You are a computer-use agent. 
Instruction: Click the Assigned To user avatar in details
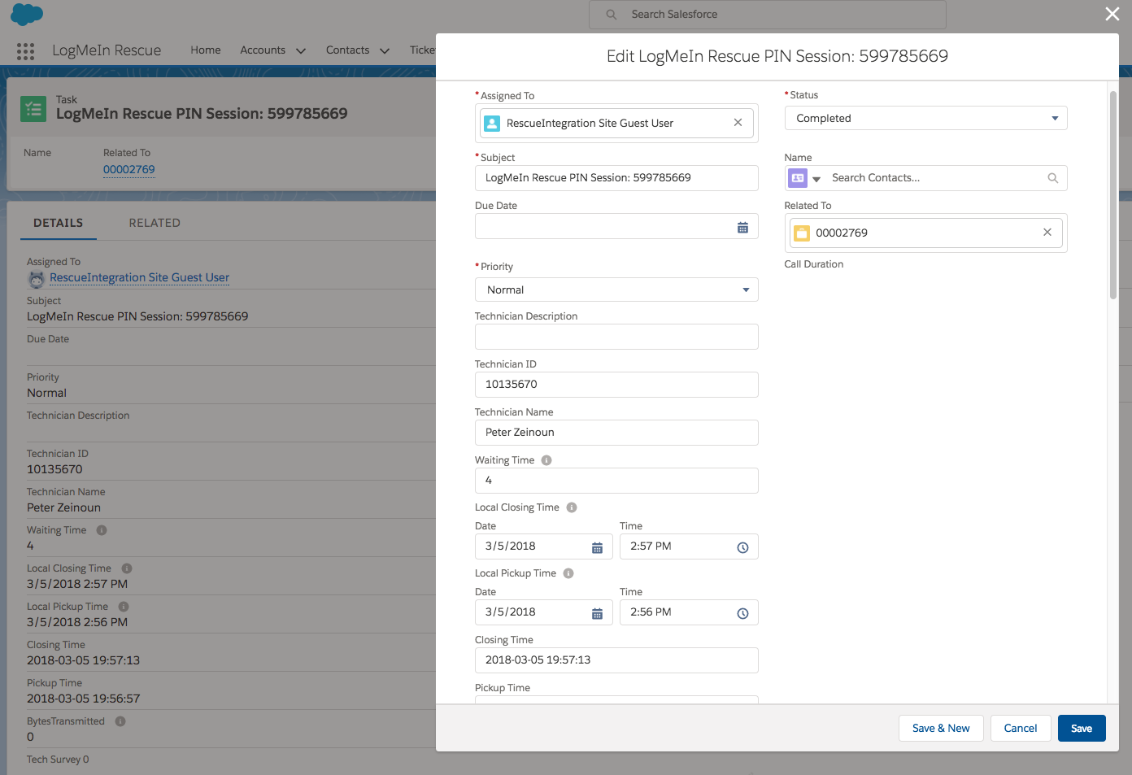pos(37,279)
